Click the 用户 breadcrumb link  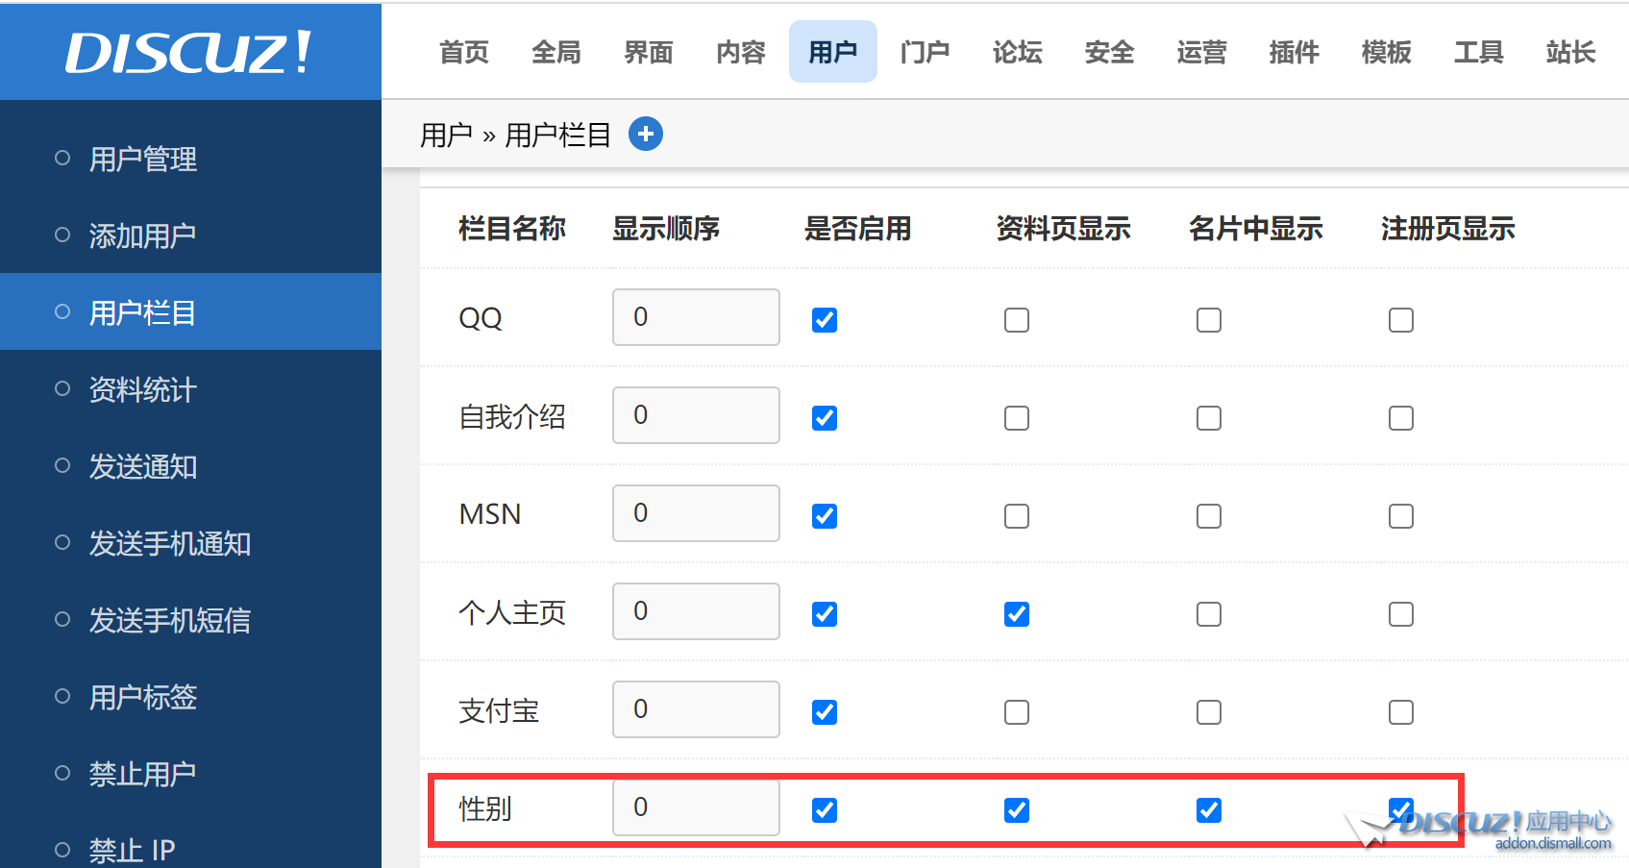446,135
